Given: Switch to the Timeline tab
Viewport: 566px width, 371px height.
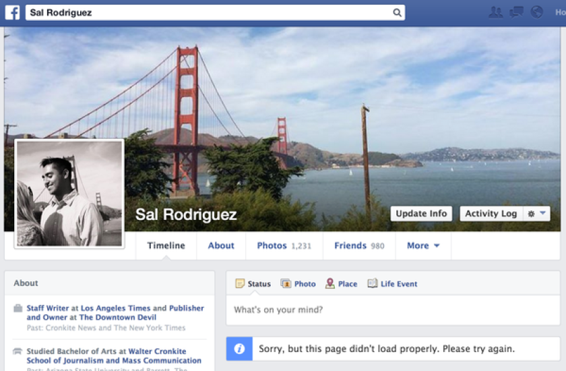Looking at the screenshot, I should coord(166,246).
